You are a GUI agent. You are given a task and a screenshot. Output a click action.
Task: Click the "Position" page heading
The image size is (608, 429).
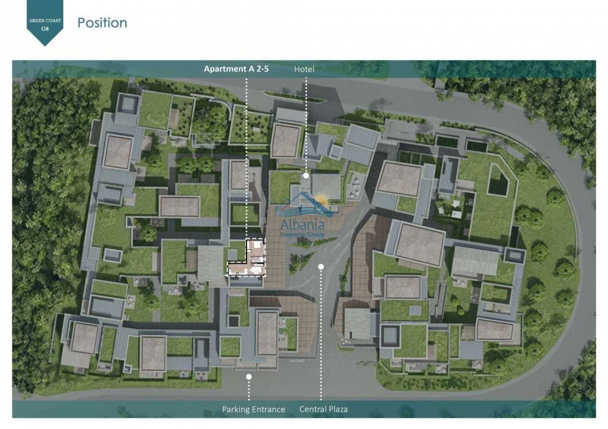click(102, 23)
